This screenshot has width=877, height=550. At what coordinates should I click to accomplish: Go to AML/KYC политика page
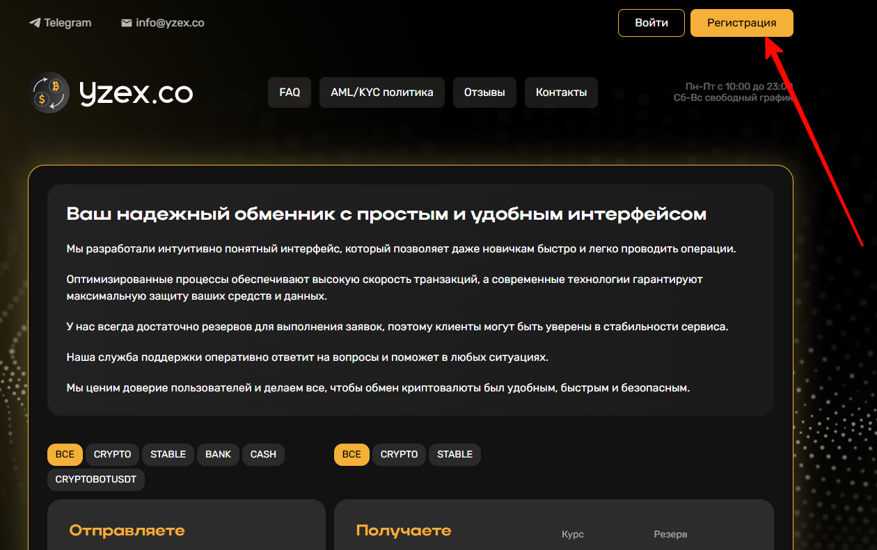point(382,92)
